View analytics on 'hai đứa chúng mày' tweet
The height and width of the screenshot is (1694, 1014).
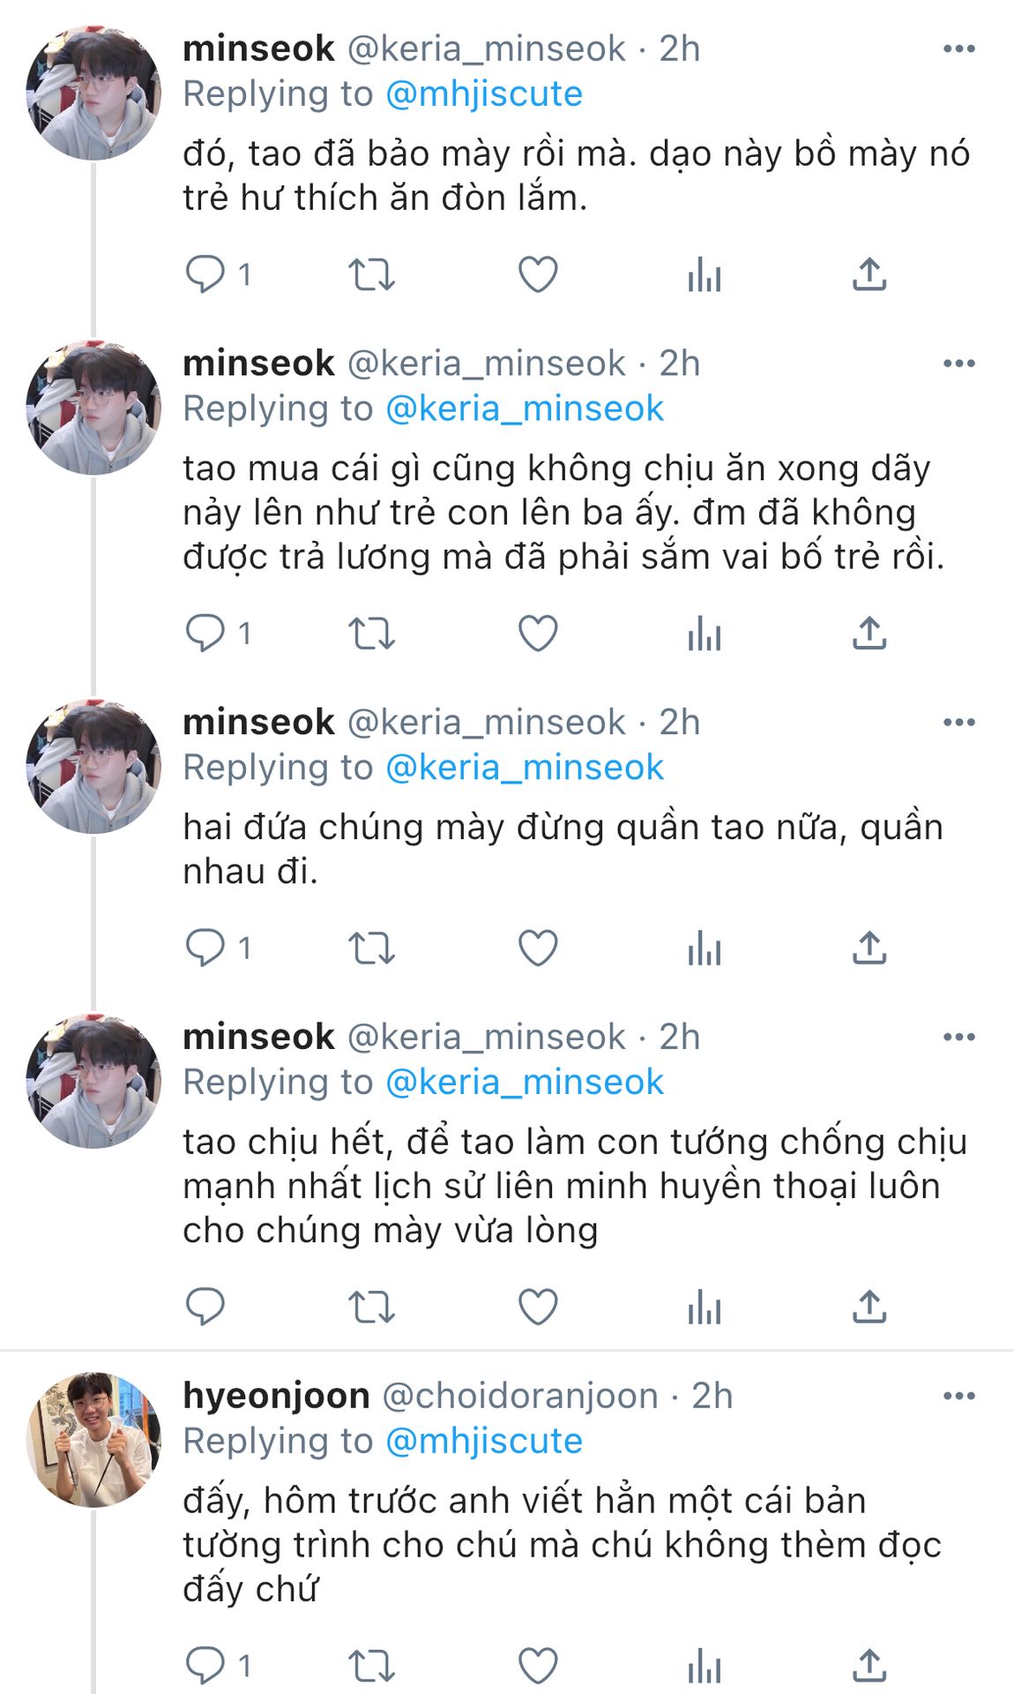point(705,948)
